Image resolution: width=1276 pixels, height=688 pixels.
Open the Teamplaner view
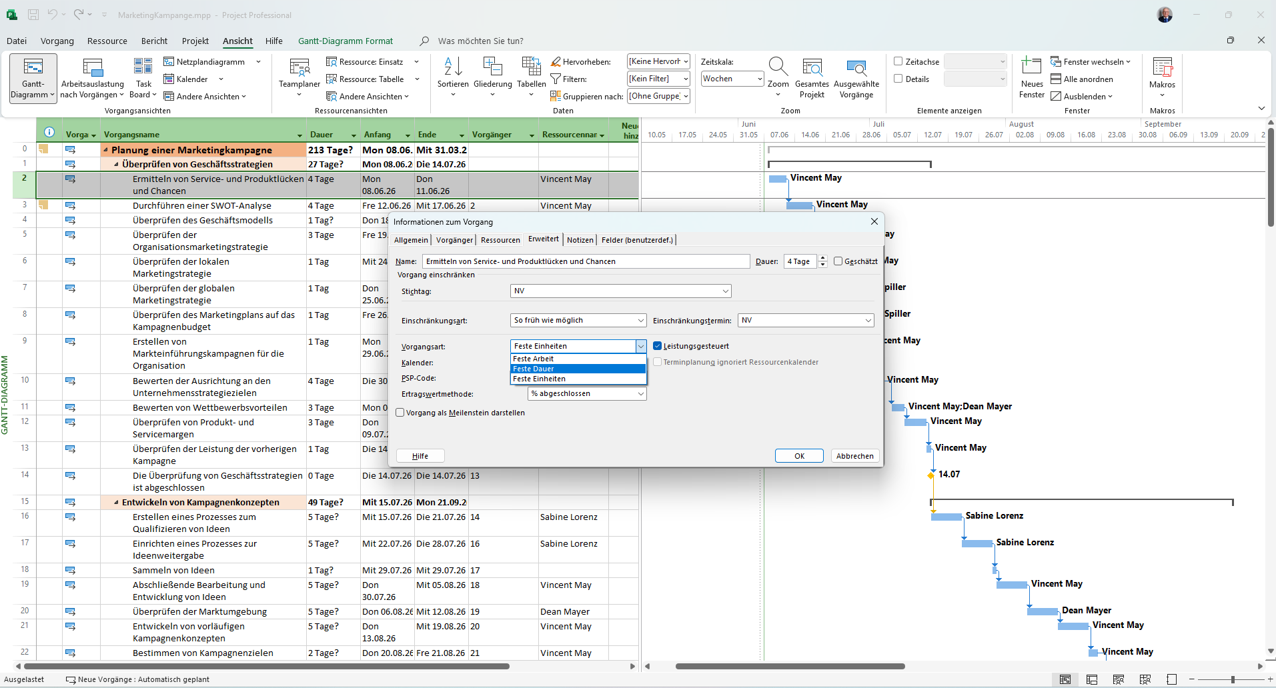(x=299, y=77)
